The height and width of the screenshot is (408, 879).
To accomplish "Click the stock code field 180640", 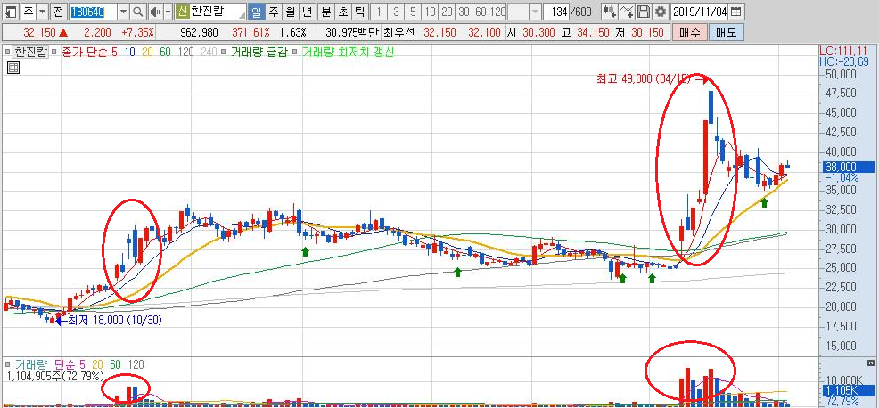I will pyautogui.click(x=93, y=12).
